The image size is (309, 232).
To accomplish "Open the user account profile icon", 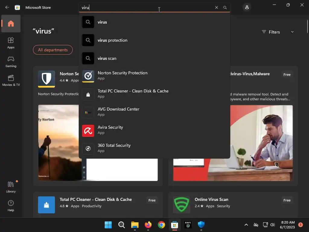I will (x=247, y=8).
